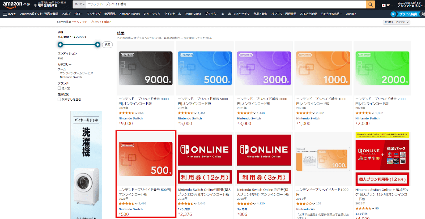
Task: Open Amazon Basics in the nav bar
Action: [x=130, y=14]
